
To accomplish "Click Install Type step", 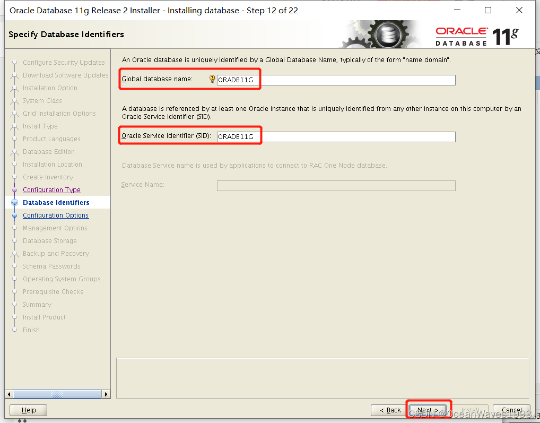I will point(40,126).
